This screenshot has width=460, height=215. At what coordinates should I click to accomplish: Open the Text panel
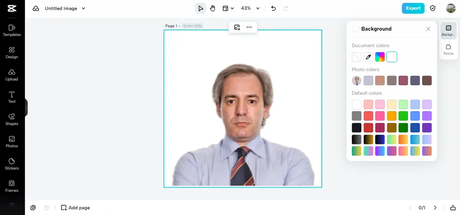[x=12, y=97]
